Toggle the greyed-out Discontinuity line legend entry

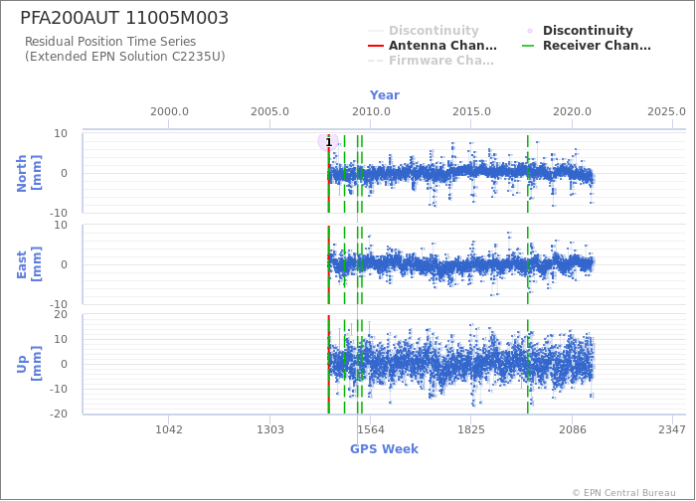click(x=424, y=31)
